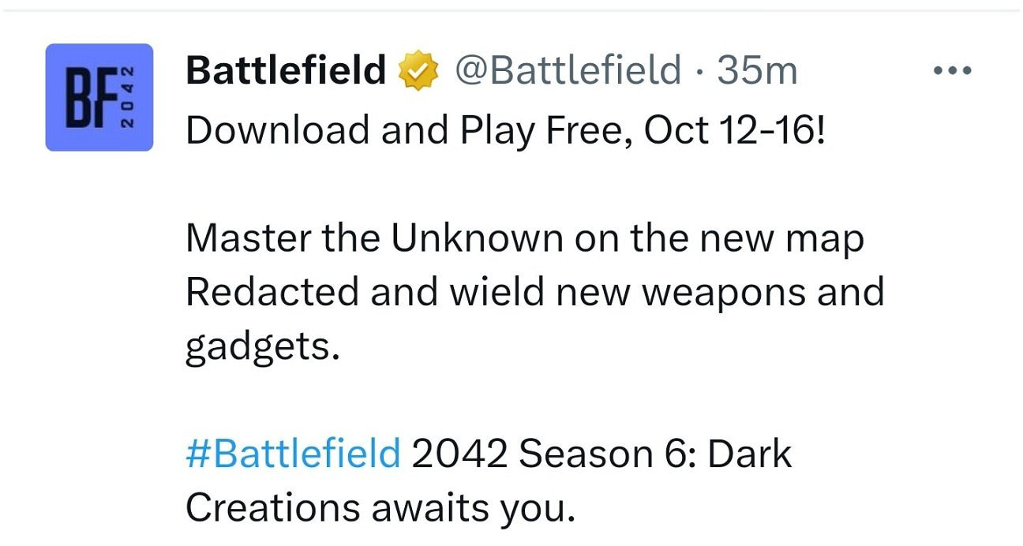This screenshot has width=1023, height=546.
Task: Click the "2042 Season 6:" text
Action: [x=553, y=454]
